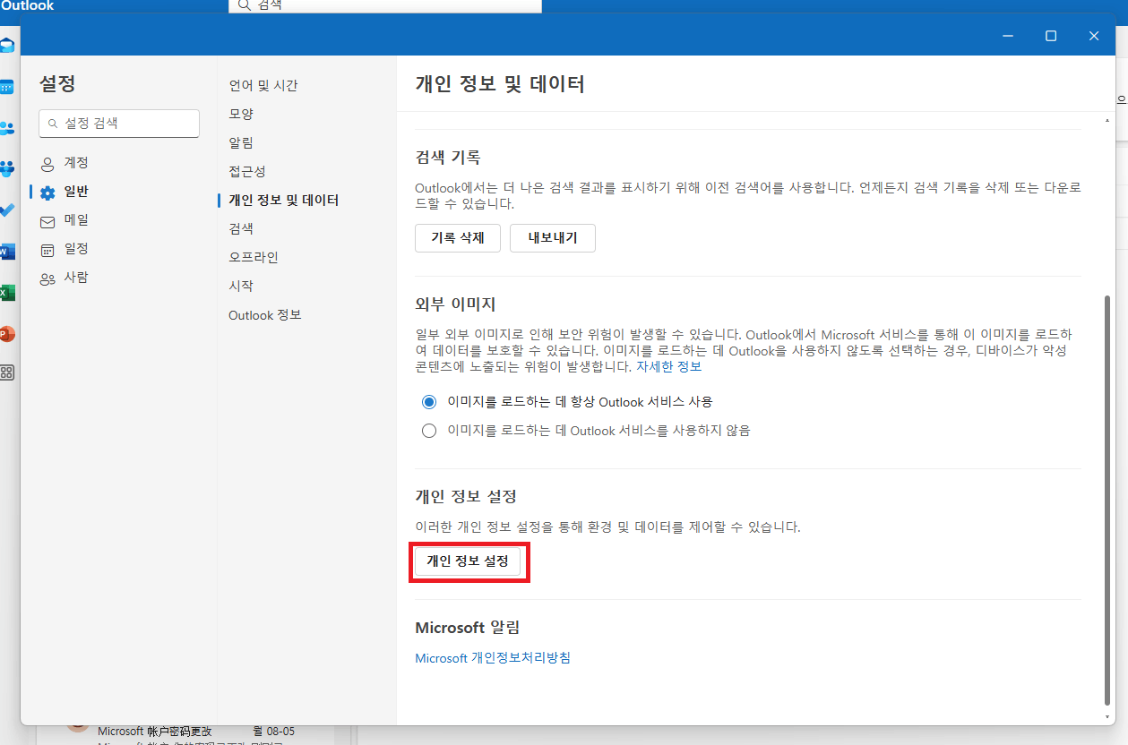The width and height of the screenshot is (1128, 745).
Task: Click the 메일 envelope icon
Action: click(x=47, y=221)
